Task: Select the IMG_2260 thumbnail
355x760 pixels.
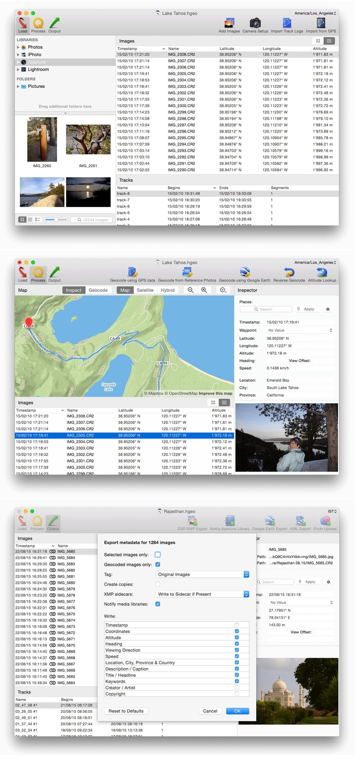Action: pos(42,139)
